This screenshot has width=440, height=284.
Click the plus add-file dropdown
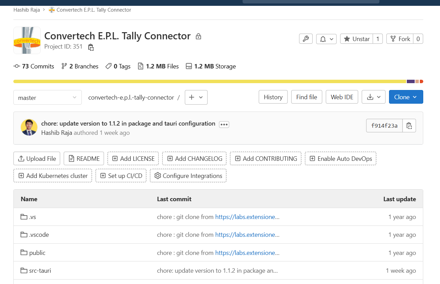coord(196,97)
